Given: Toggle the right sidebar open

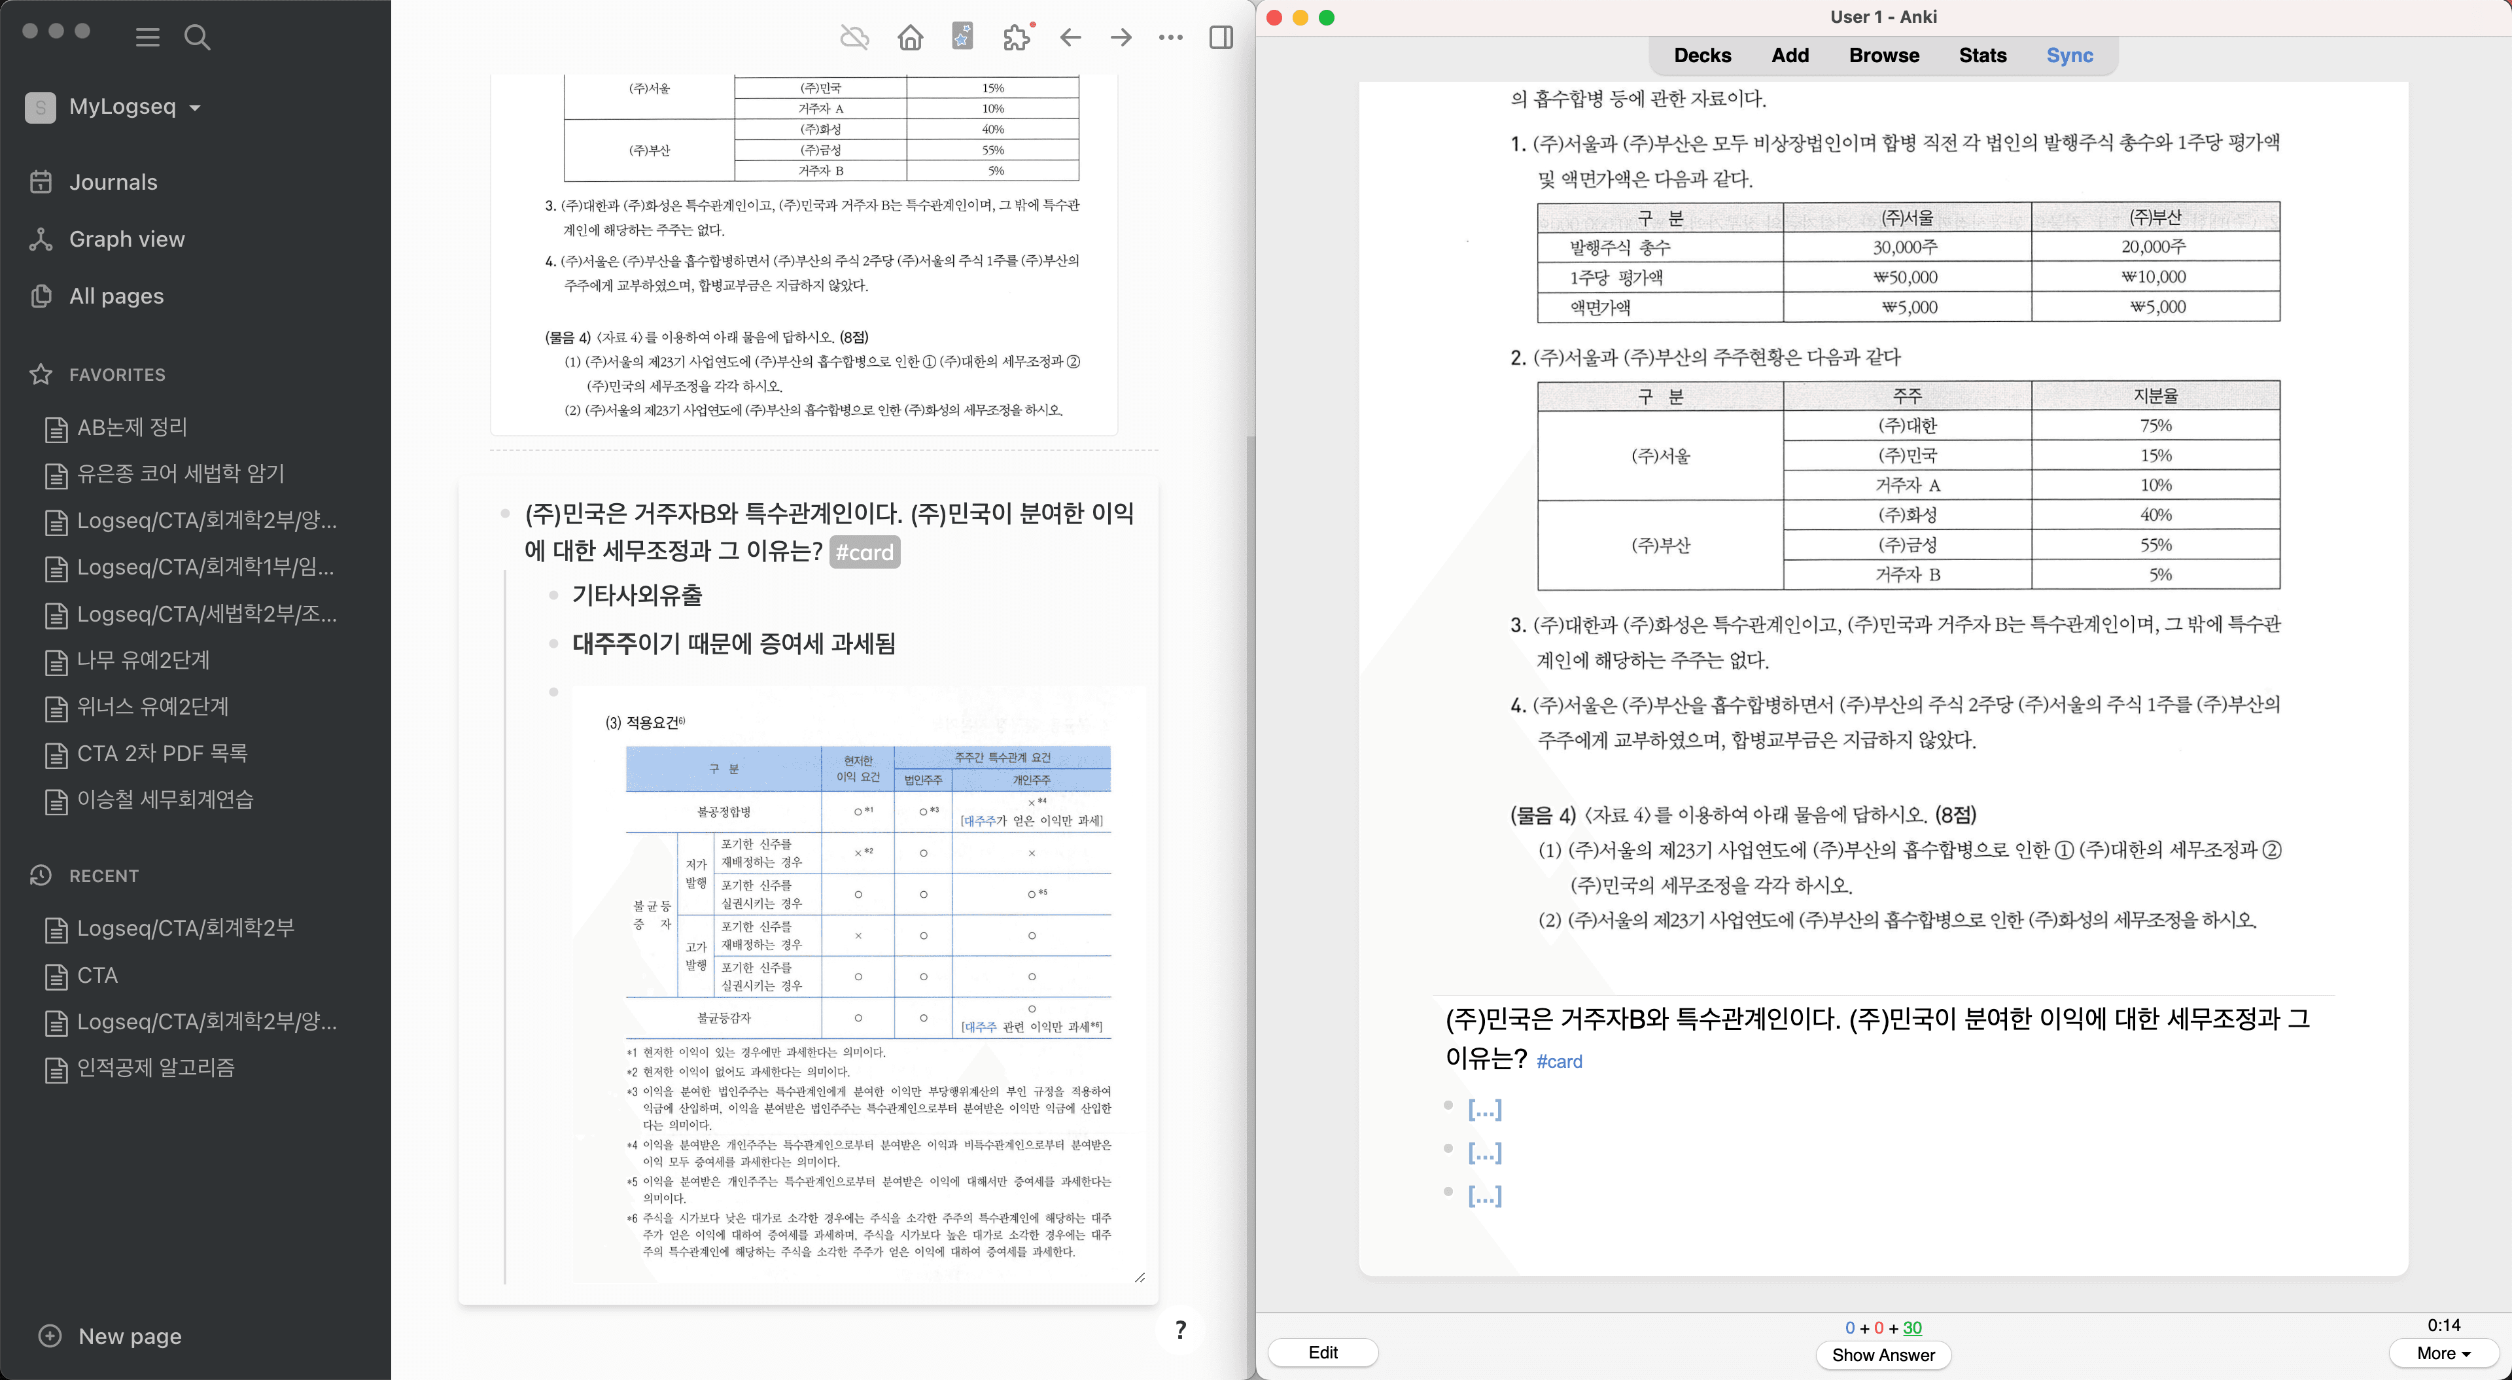Looking at the screenshot, I should click(1221, 37).
